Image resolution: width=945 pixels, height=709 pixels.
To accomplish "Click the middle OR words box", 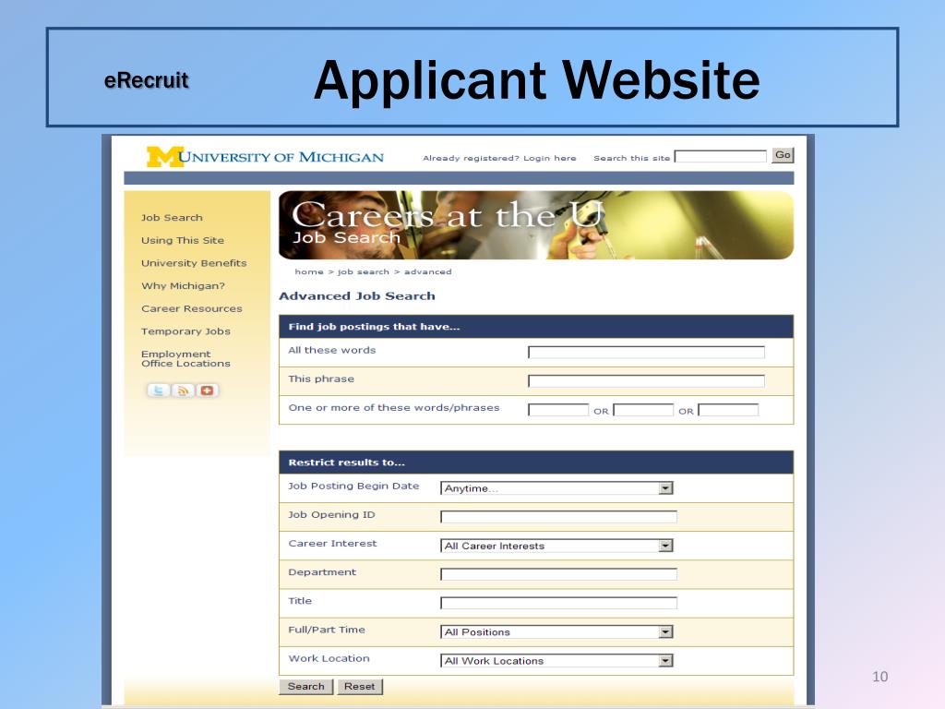I will 643,410.
